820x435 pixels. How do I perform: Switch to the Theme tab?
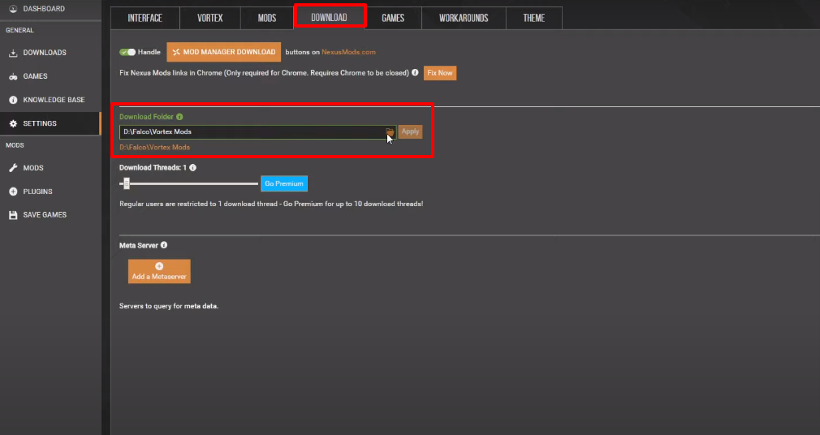(534, 18)
